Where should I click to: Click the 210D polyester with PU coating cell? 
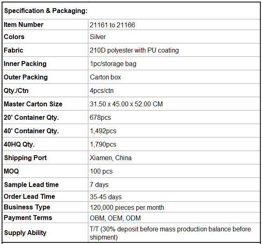click(x=174, y=50)
